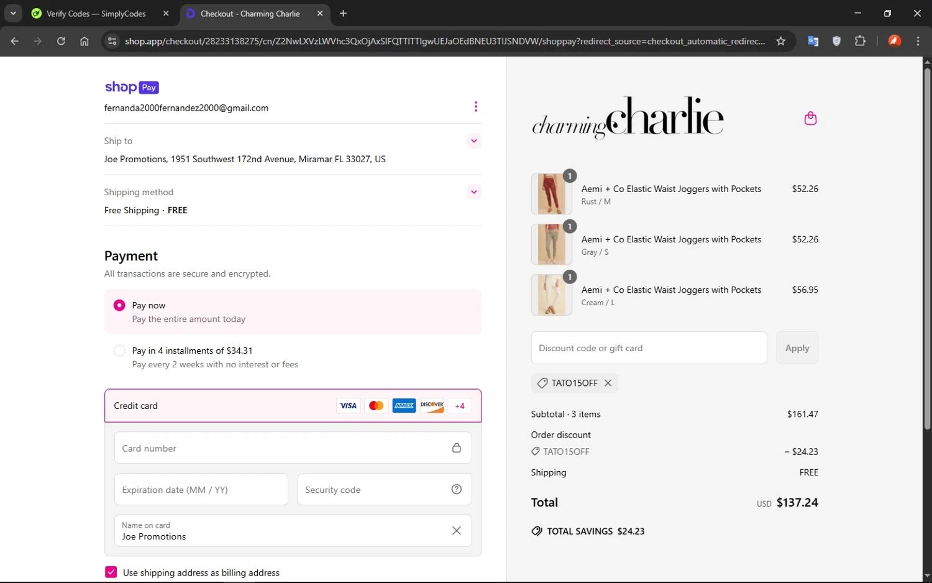Reload the checkout page
This screenshot has width=932, height=583.
pyautogui.click(x=61, y=41)
